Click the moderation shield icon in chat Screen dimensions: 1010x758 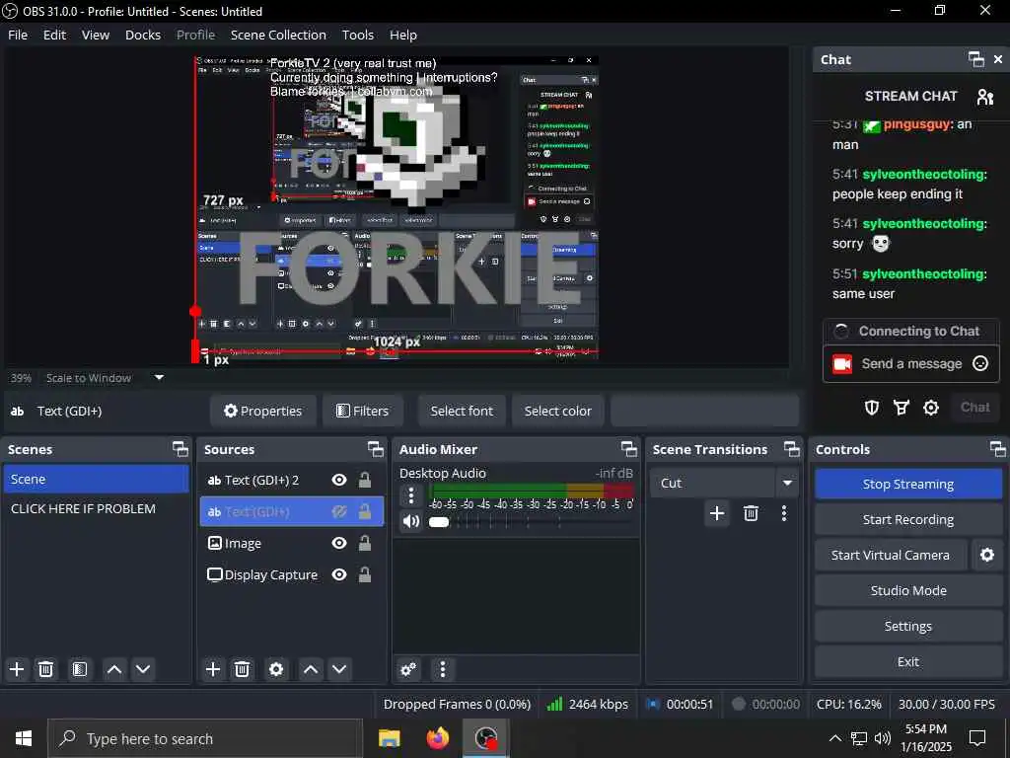872,408
